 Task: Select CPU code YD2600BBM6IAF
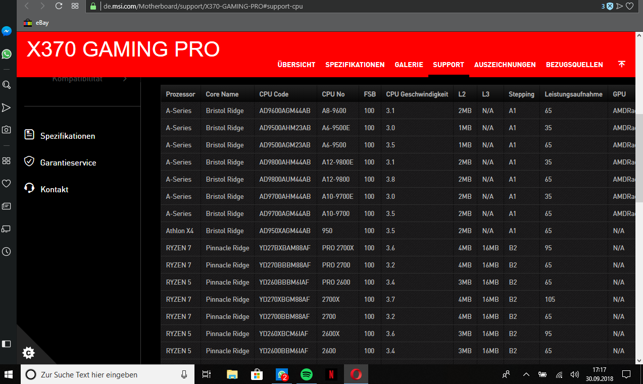[x=285, y=351]
